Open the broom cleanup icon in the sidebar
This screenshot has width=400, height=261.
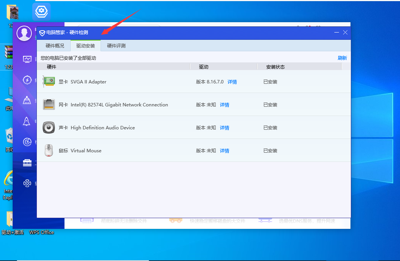pos(27,100)
